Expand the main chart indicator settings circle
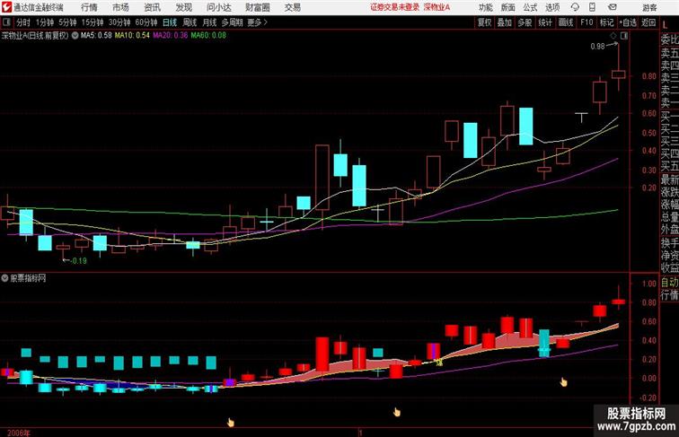The height and width of the screenshot is (437, 679). (x=75, y=36)
